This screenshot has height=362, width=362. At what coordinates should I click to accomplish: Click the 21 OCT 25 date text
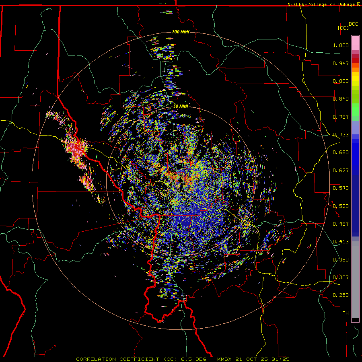point(252,359)
